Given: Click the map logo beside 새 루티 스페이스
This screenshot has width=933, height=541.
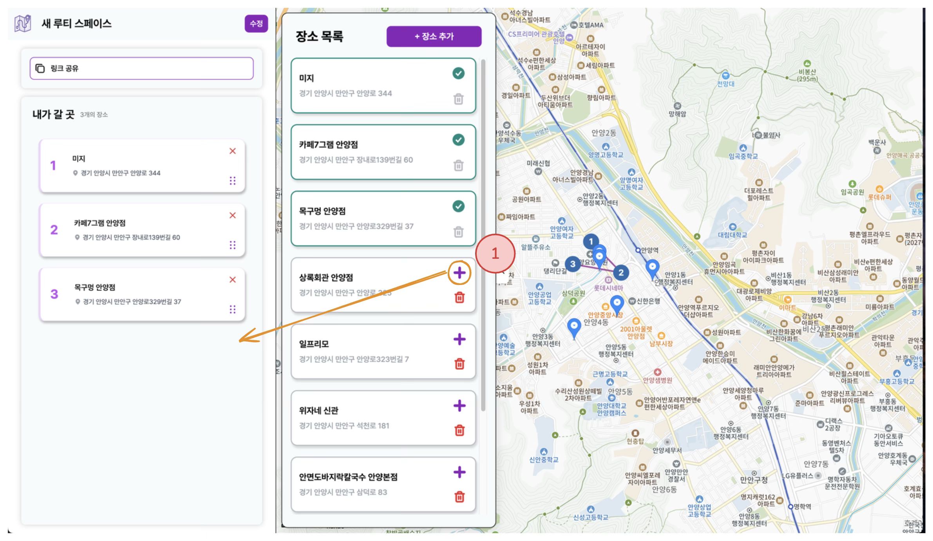Looking at the screenshot, I should [23, 23].
